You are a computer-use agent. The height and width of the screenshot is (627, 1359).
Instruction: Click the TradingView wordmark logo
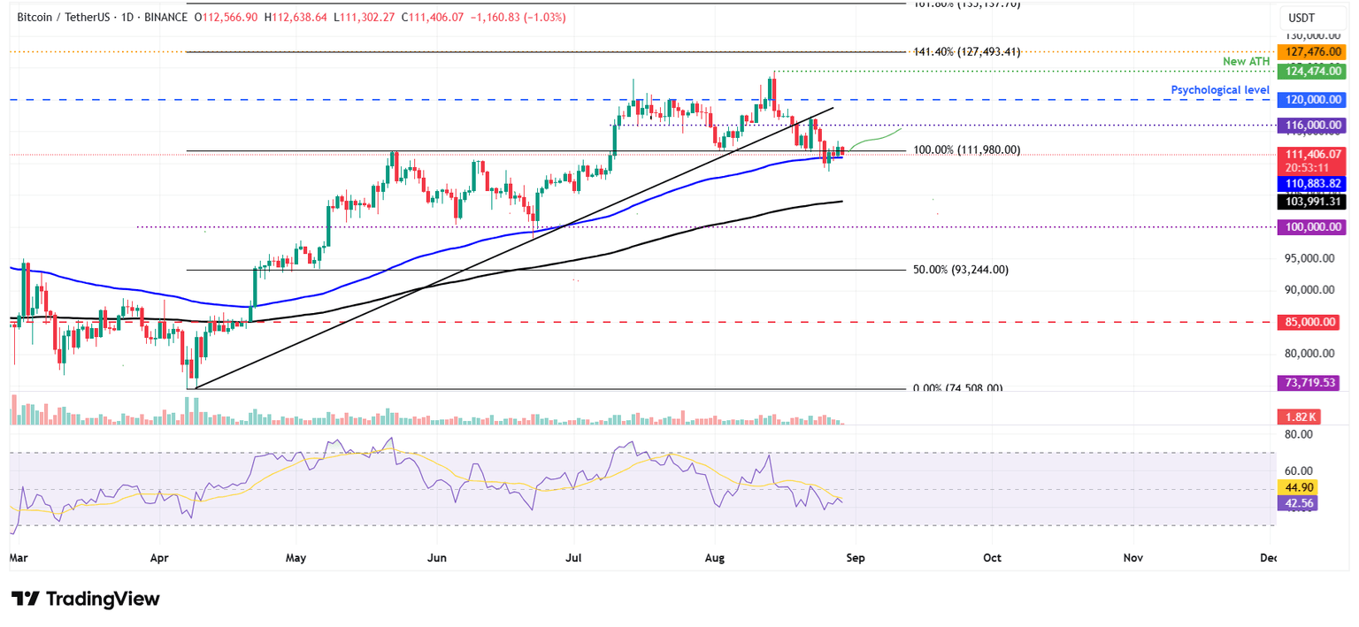click(x=106, y=599)
